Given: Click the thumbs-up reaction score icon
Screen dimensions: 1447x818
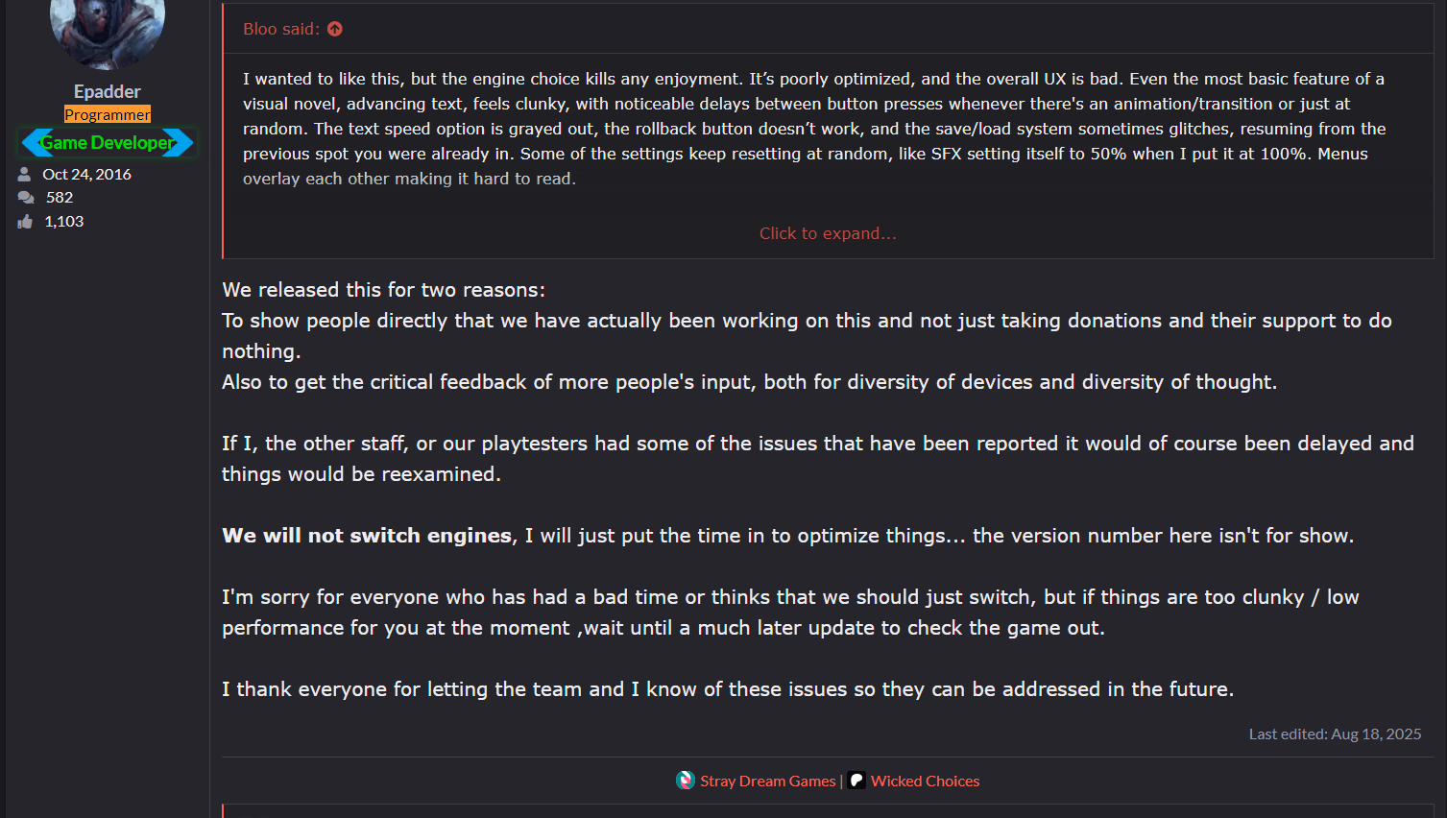Looking at the screenshot, I should pos(25,222).
